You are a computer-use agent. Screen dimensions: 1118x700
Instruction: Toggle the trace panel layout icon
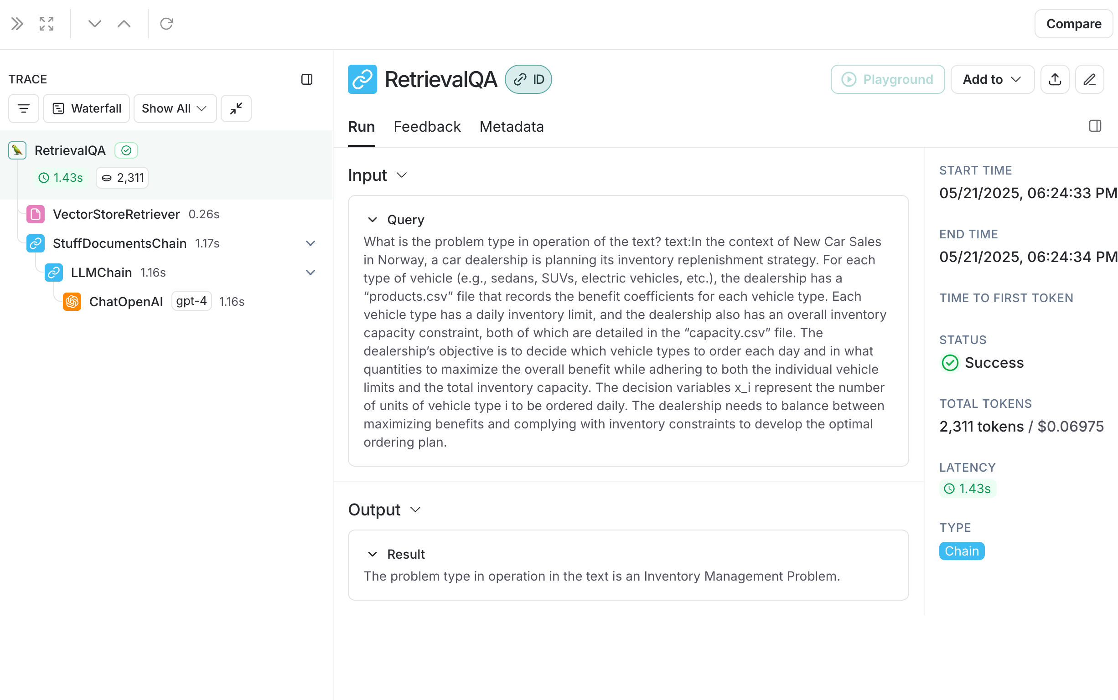[306, 79]
